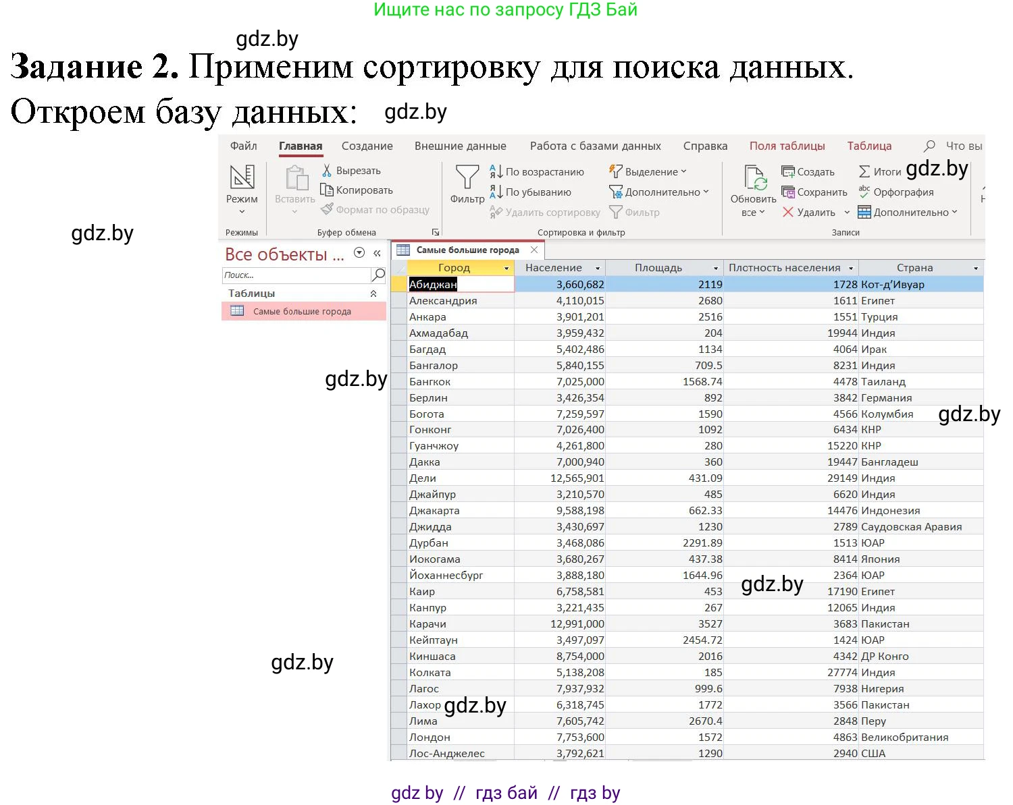Collapse the navigation pane with the chevron
Image resolution: width=1013 pixels, height=805 pixels.
click(377, 254)
